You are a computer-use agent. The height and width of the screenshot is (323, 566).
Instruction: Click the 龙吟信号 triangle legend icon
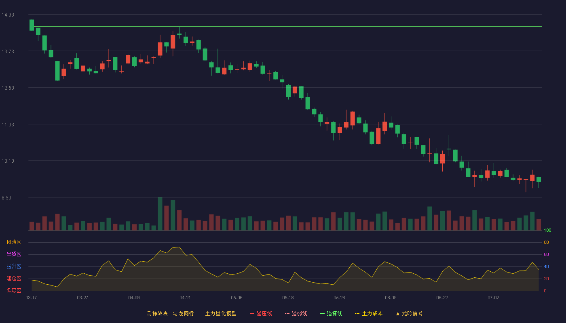click(x=398, y=313)
